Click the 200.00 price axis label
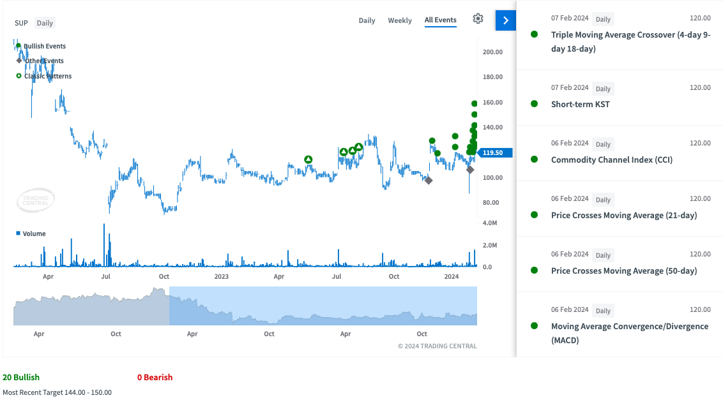The width and height of the screenshot is (723, 400). point(492,52)
